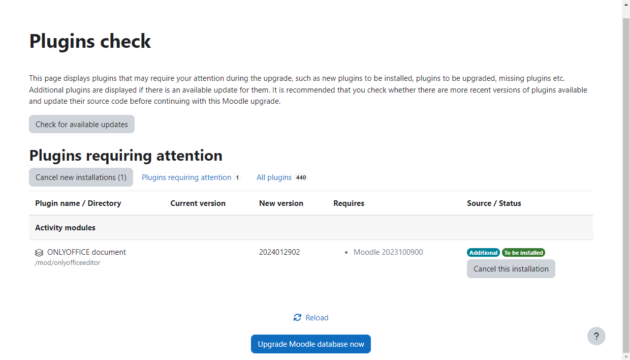Click the Source / Status column header
The image size is (630, 360).
(494, 203)
